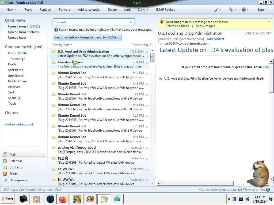Viewport: 274px width, 205px height.
Task: Click the calendar status icon in status bar
Action: click(x=239, y=190)
